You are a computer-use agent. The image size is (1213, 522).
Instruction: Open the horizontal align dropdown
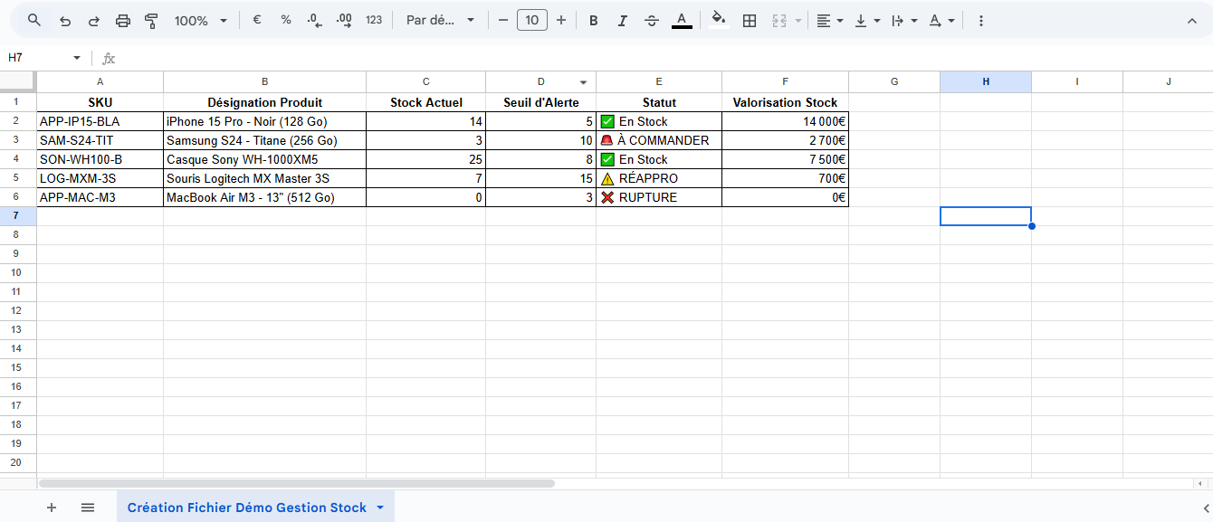pyautogui.click(x=829, y=20)
